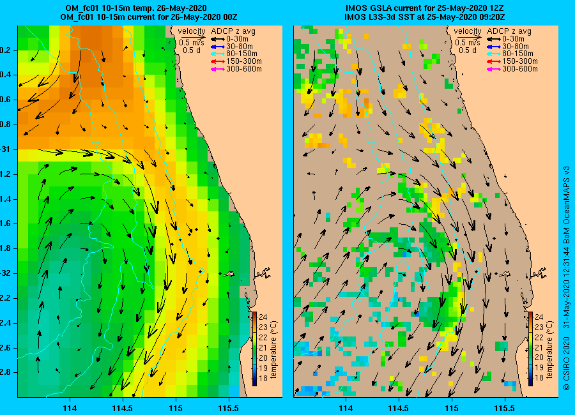575x415 pixels.
Task: Click longitude label '114.5' under IMOS map
Action: (x=399, y=409)
